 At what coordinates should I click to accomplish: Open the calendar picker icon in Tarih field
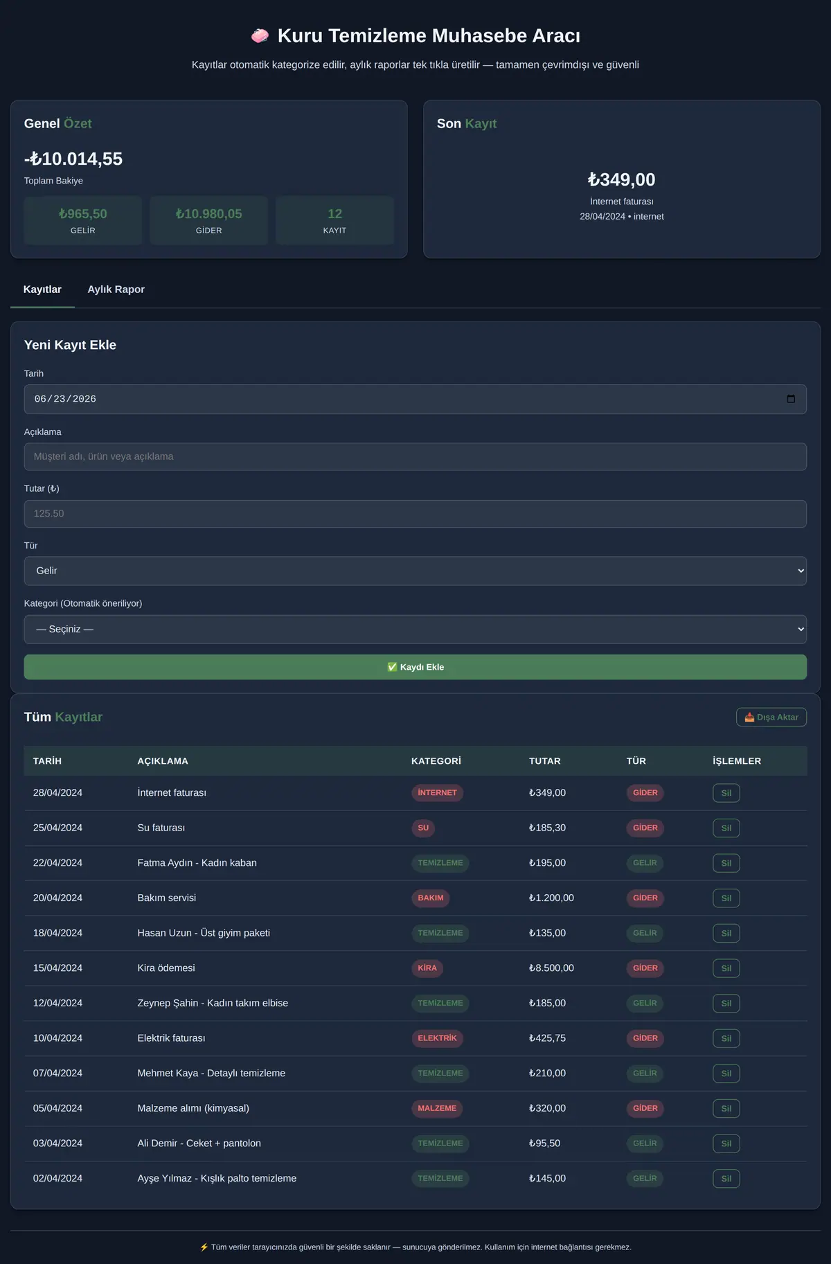coord(791,399)
